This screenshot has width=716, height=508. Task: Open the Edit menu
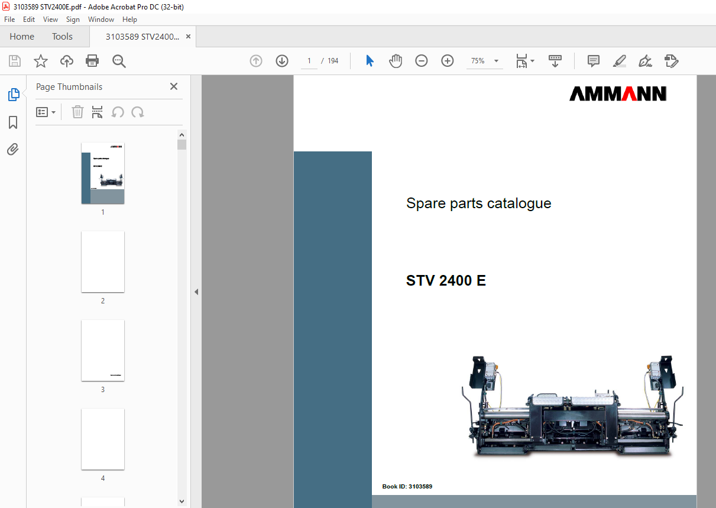[x=29, y=20]
